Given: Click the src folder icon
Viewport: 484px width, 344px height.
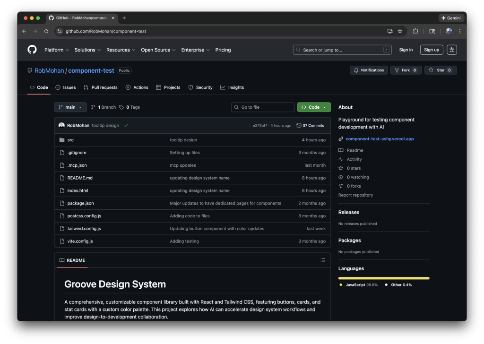Looking at the screenshot, I should coord(61,140).
